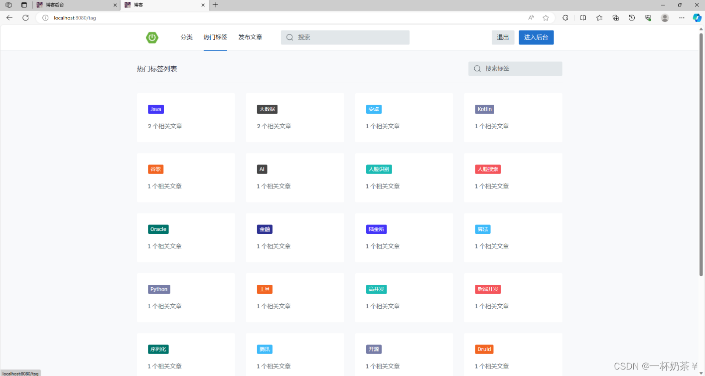The image size is (705, 376).
Task: Open collections icon in browser toolbar
Action: pos(616,17)
